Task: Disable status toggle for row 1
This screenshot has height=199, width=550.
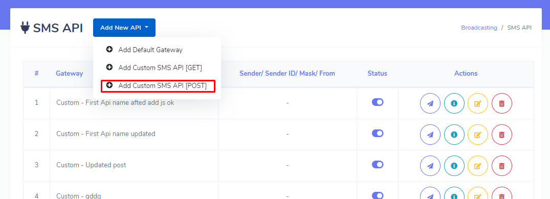Action: [378, 102]
